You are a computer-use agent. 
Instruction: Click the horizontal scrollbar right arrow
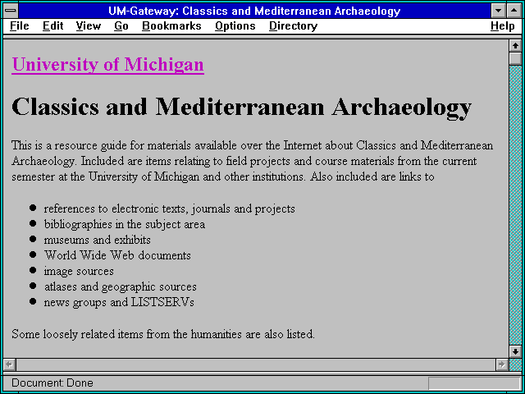click(501, 364)
